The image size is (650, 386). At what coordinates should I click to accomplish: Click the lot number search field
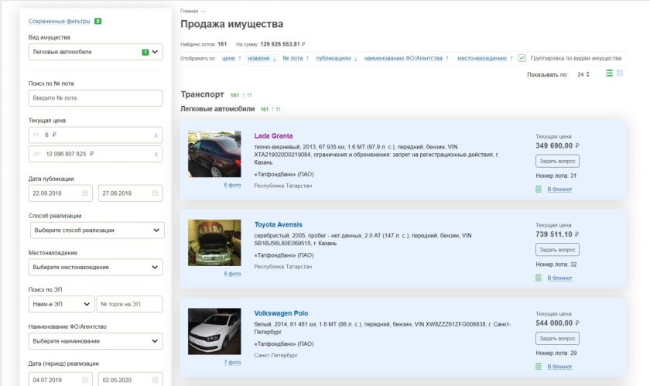pyautogui.click(x=96, y=98)
